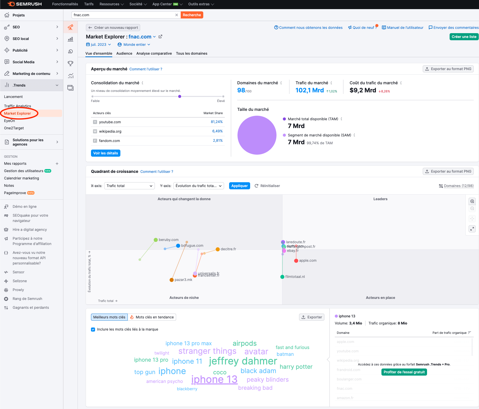
Task: Open the juil. 2023 date dropdown
Action: [x=98, y=45]
